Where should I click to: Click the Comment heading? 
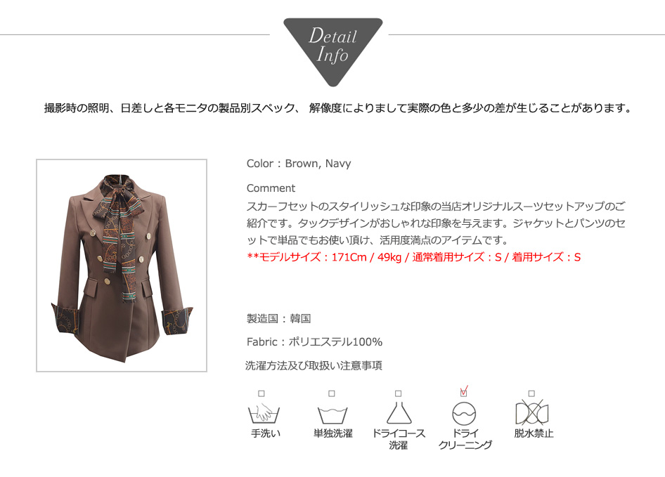271,188
